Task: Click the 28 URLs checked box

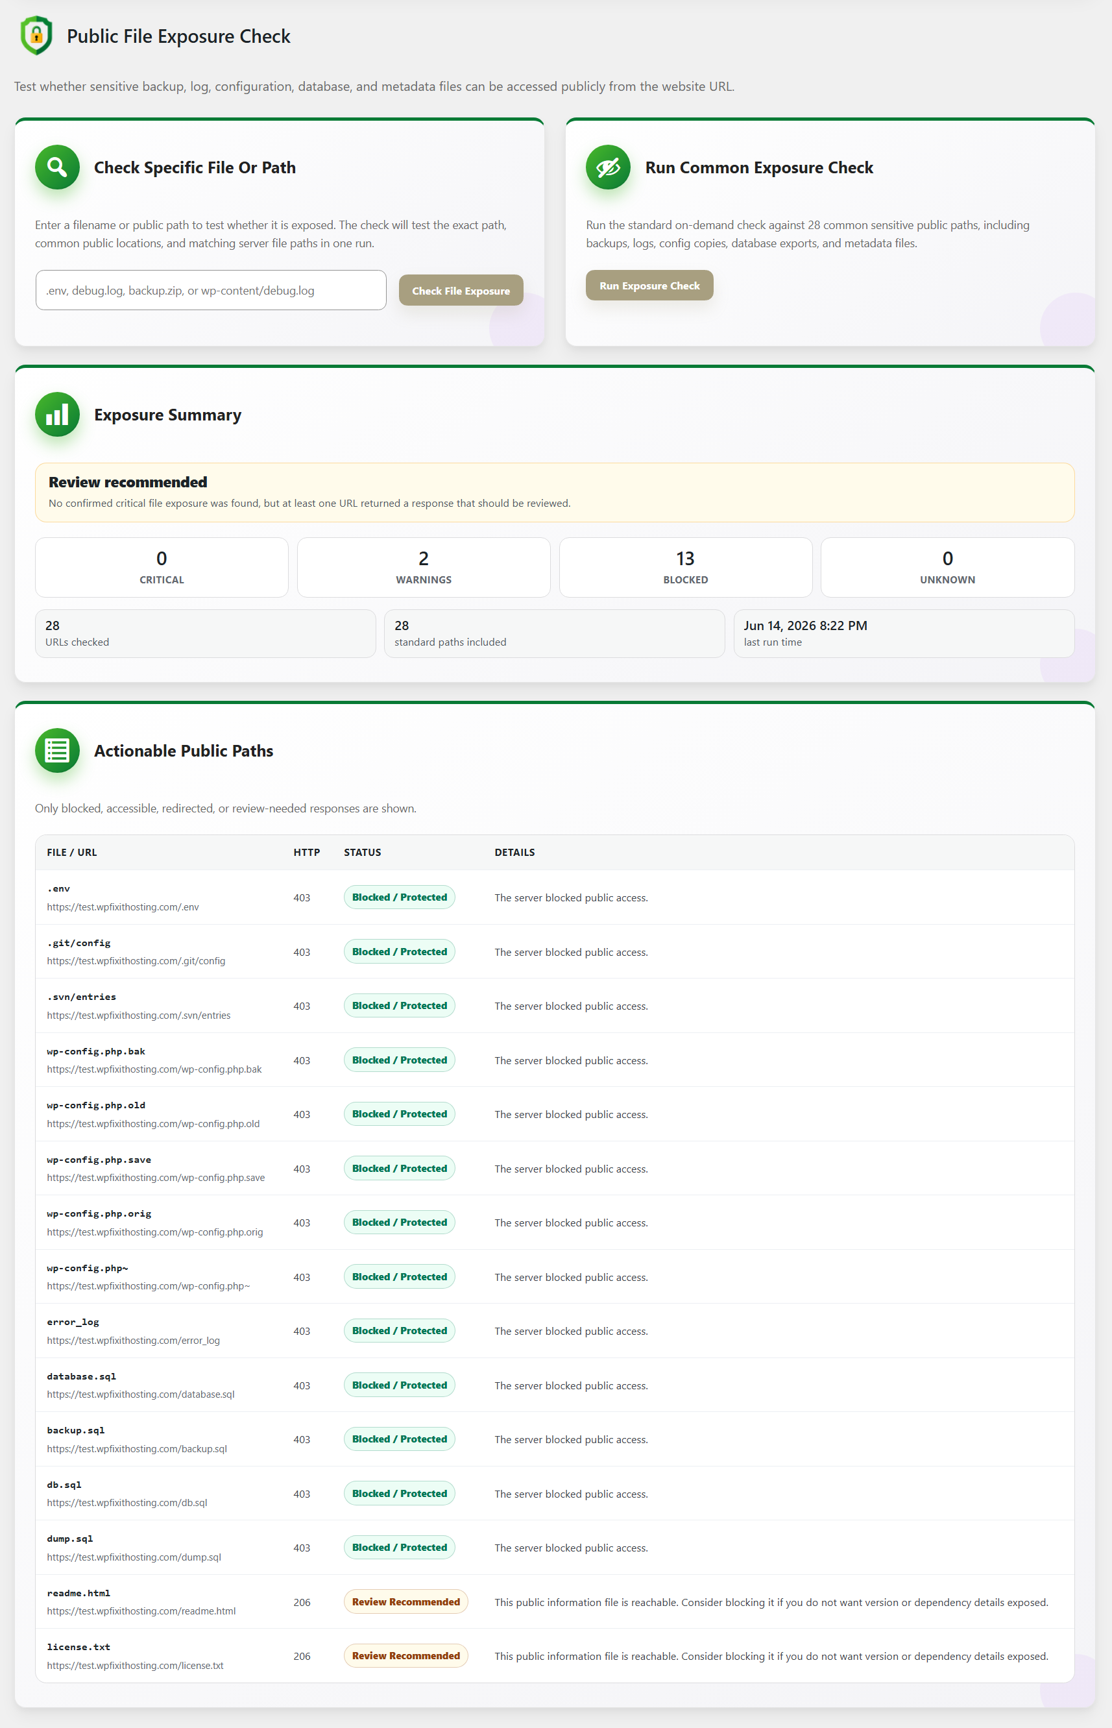Action: point(206,633)
